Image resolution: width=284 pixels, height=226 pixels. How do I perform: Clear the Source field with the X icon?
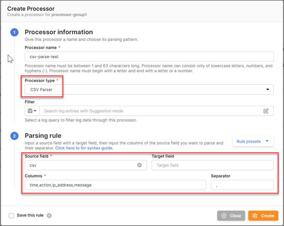tap(140, 165)
